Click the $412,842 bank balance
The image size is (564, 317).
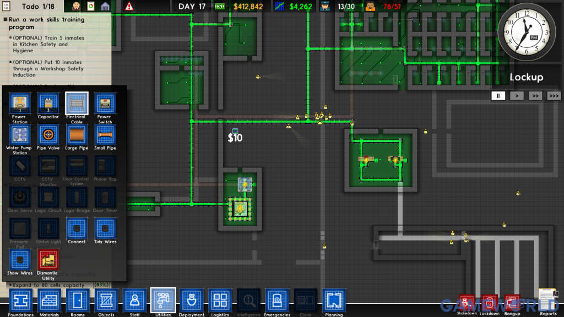pos(248,7)
